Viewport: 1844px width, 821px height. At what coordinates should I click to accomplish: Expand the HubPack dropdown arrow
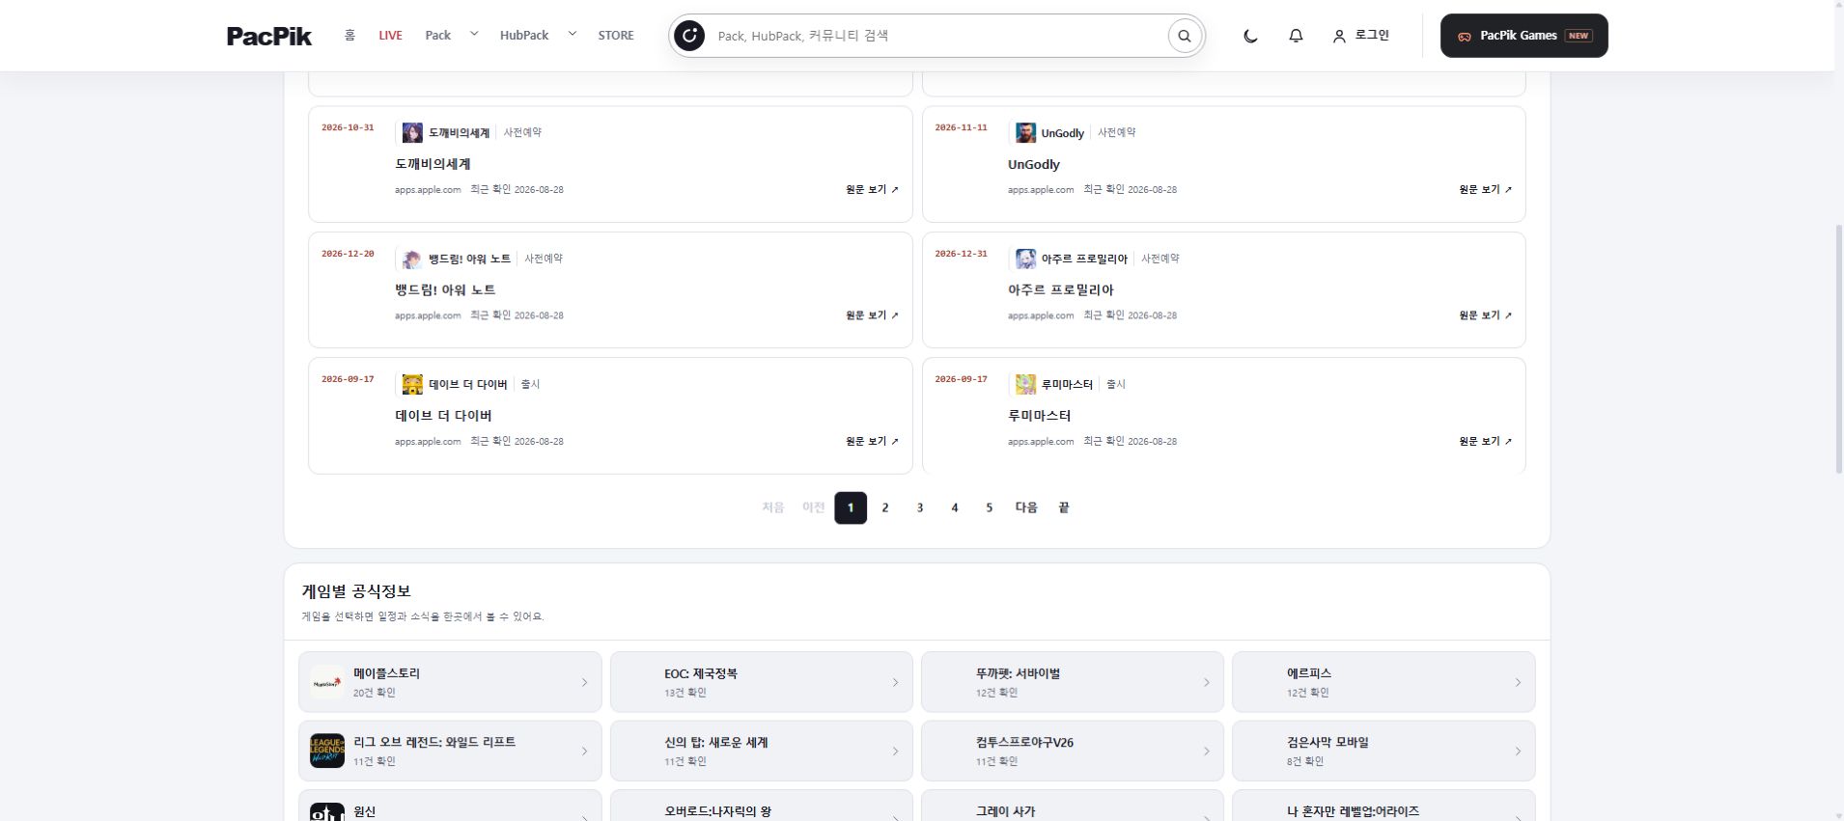coord(572,34)
